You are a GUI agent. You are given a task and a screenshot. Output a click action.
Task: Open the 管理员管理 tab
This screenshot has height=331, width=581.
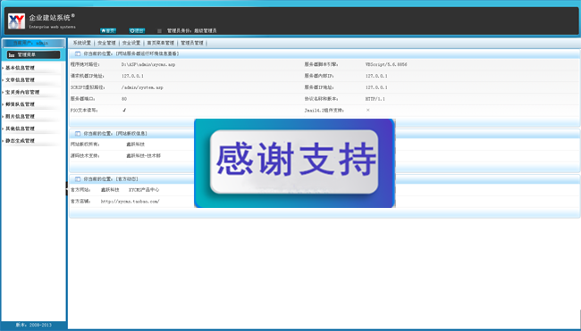click(x=192, y=43)
